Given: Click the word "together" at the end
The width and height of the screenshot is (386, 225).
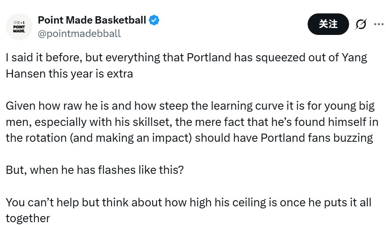Looking at the screenshot, I should [28, 218].
